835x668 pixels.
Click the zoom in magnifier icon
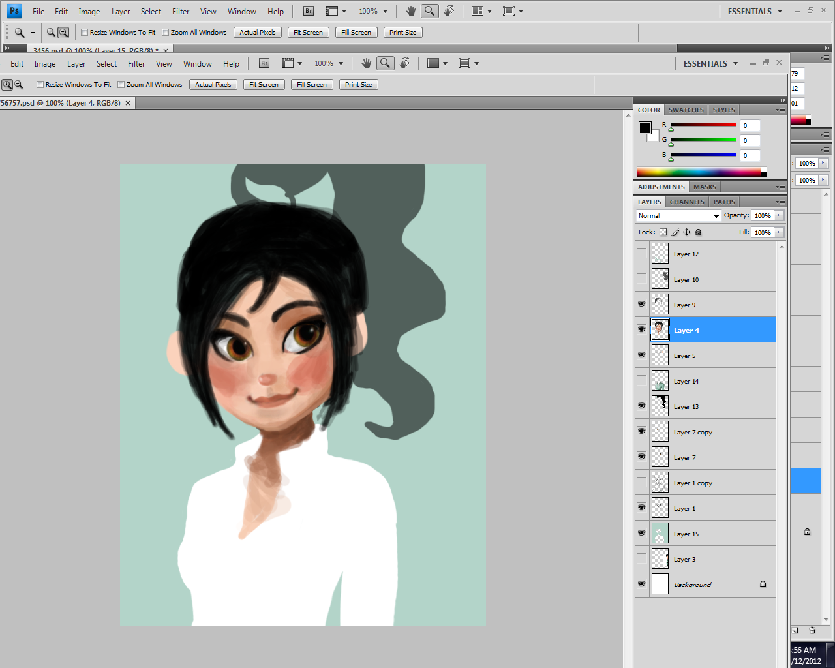(7, 85)
